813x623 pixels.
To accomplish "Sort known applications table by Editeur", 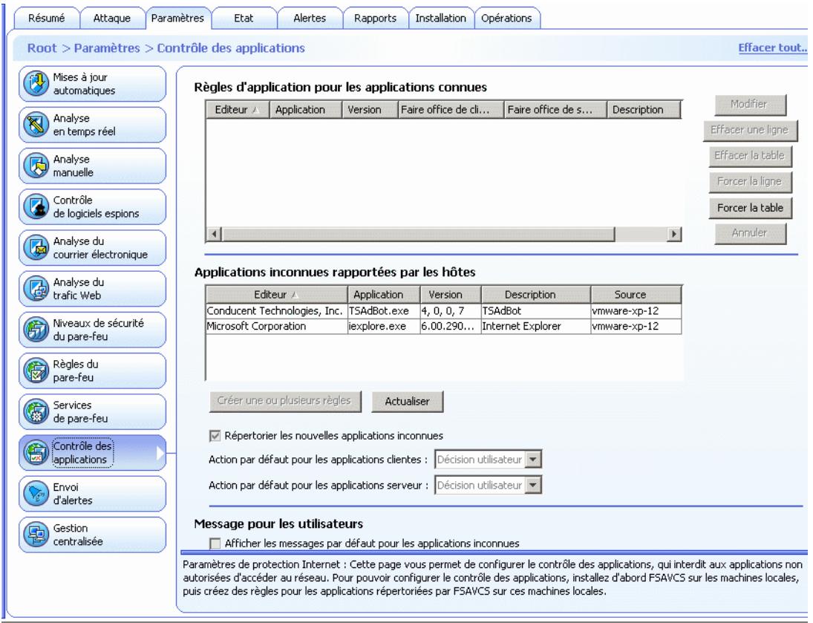I will pyautogui.click(x=238, y=109).
